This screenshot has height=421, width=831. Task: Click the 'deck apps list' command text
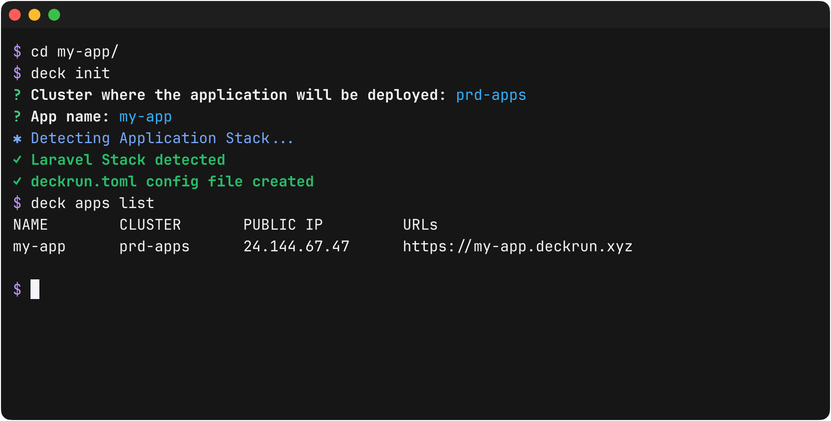[93, 203]
